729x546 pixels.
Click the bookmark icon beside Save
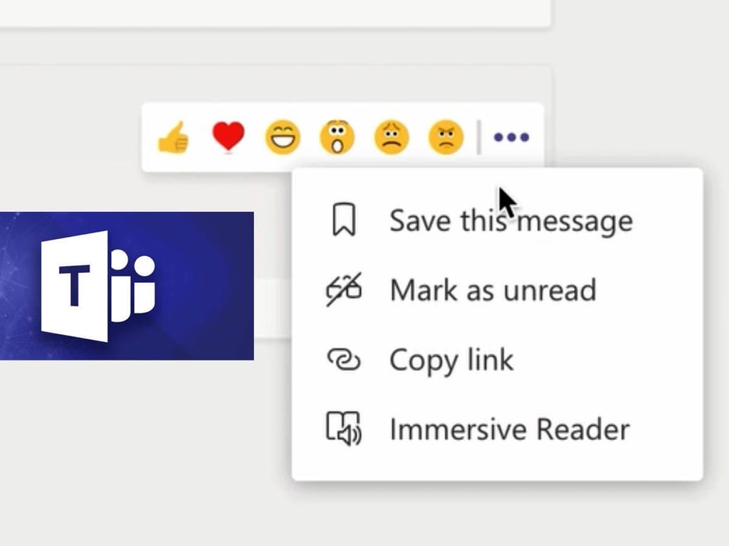click(x=344, y=220)
